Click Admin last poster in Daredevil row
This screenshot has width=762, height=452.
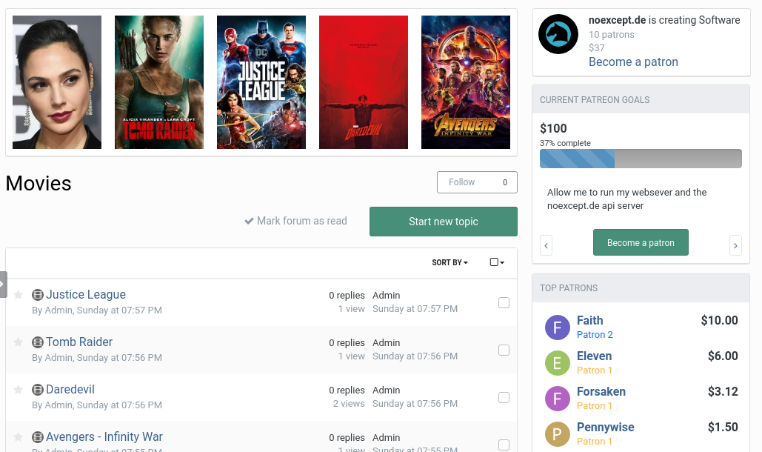(386, 390)
